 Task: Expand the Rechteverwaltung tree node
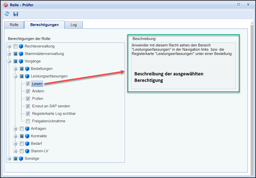tap(9, 46)
